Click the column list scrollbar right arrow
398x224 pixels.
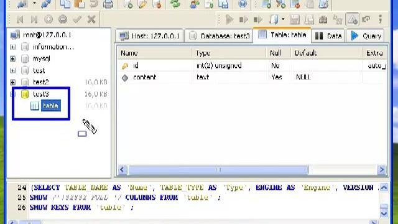381,169
